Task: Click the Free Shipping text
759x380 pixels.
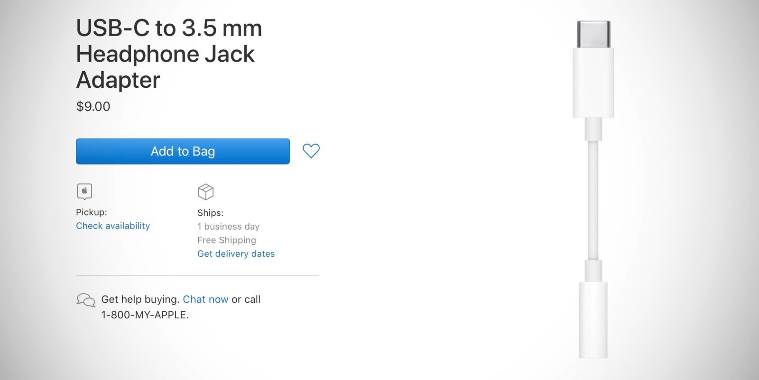Action: pyautogui.click(x=226, y=240)
